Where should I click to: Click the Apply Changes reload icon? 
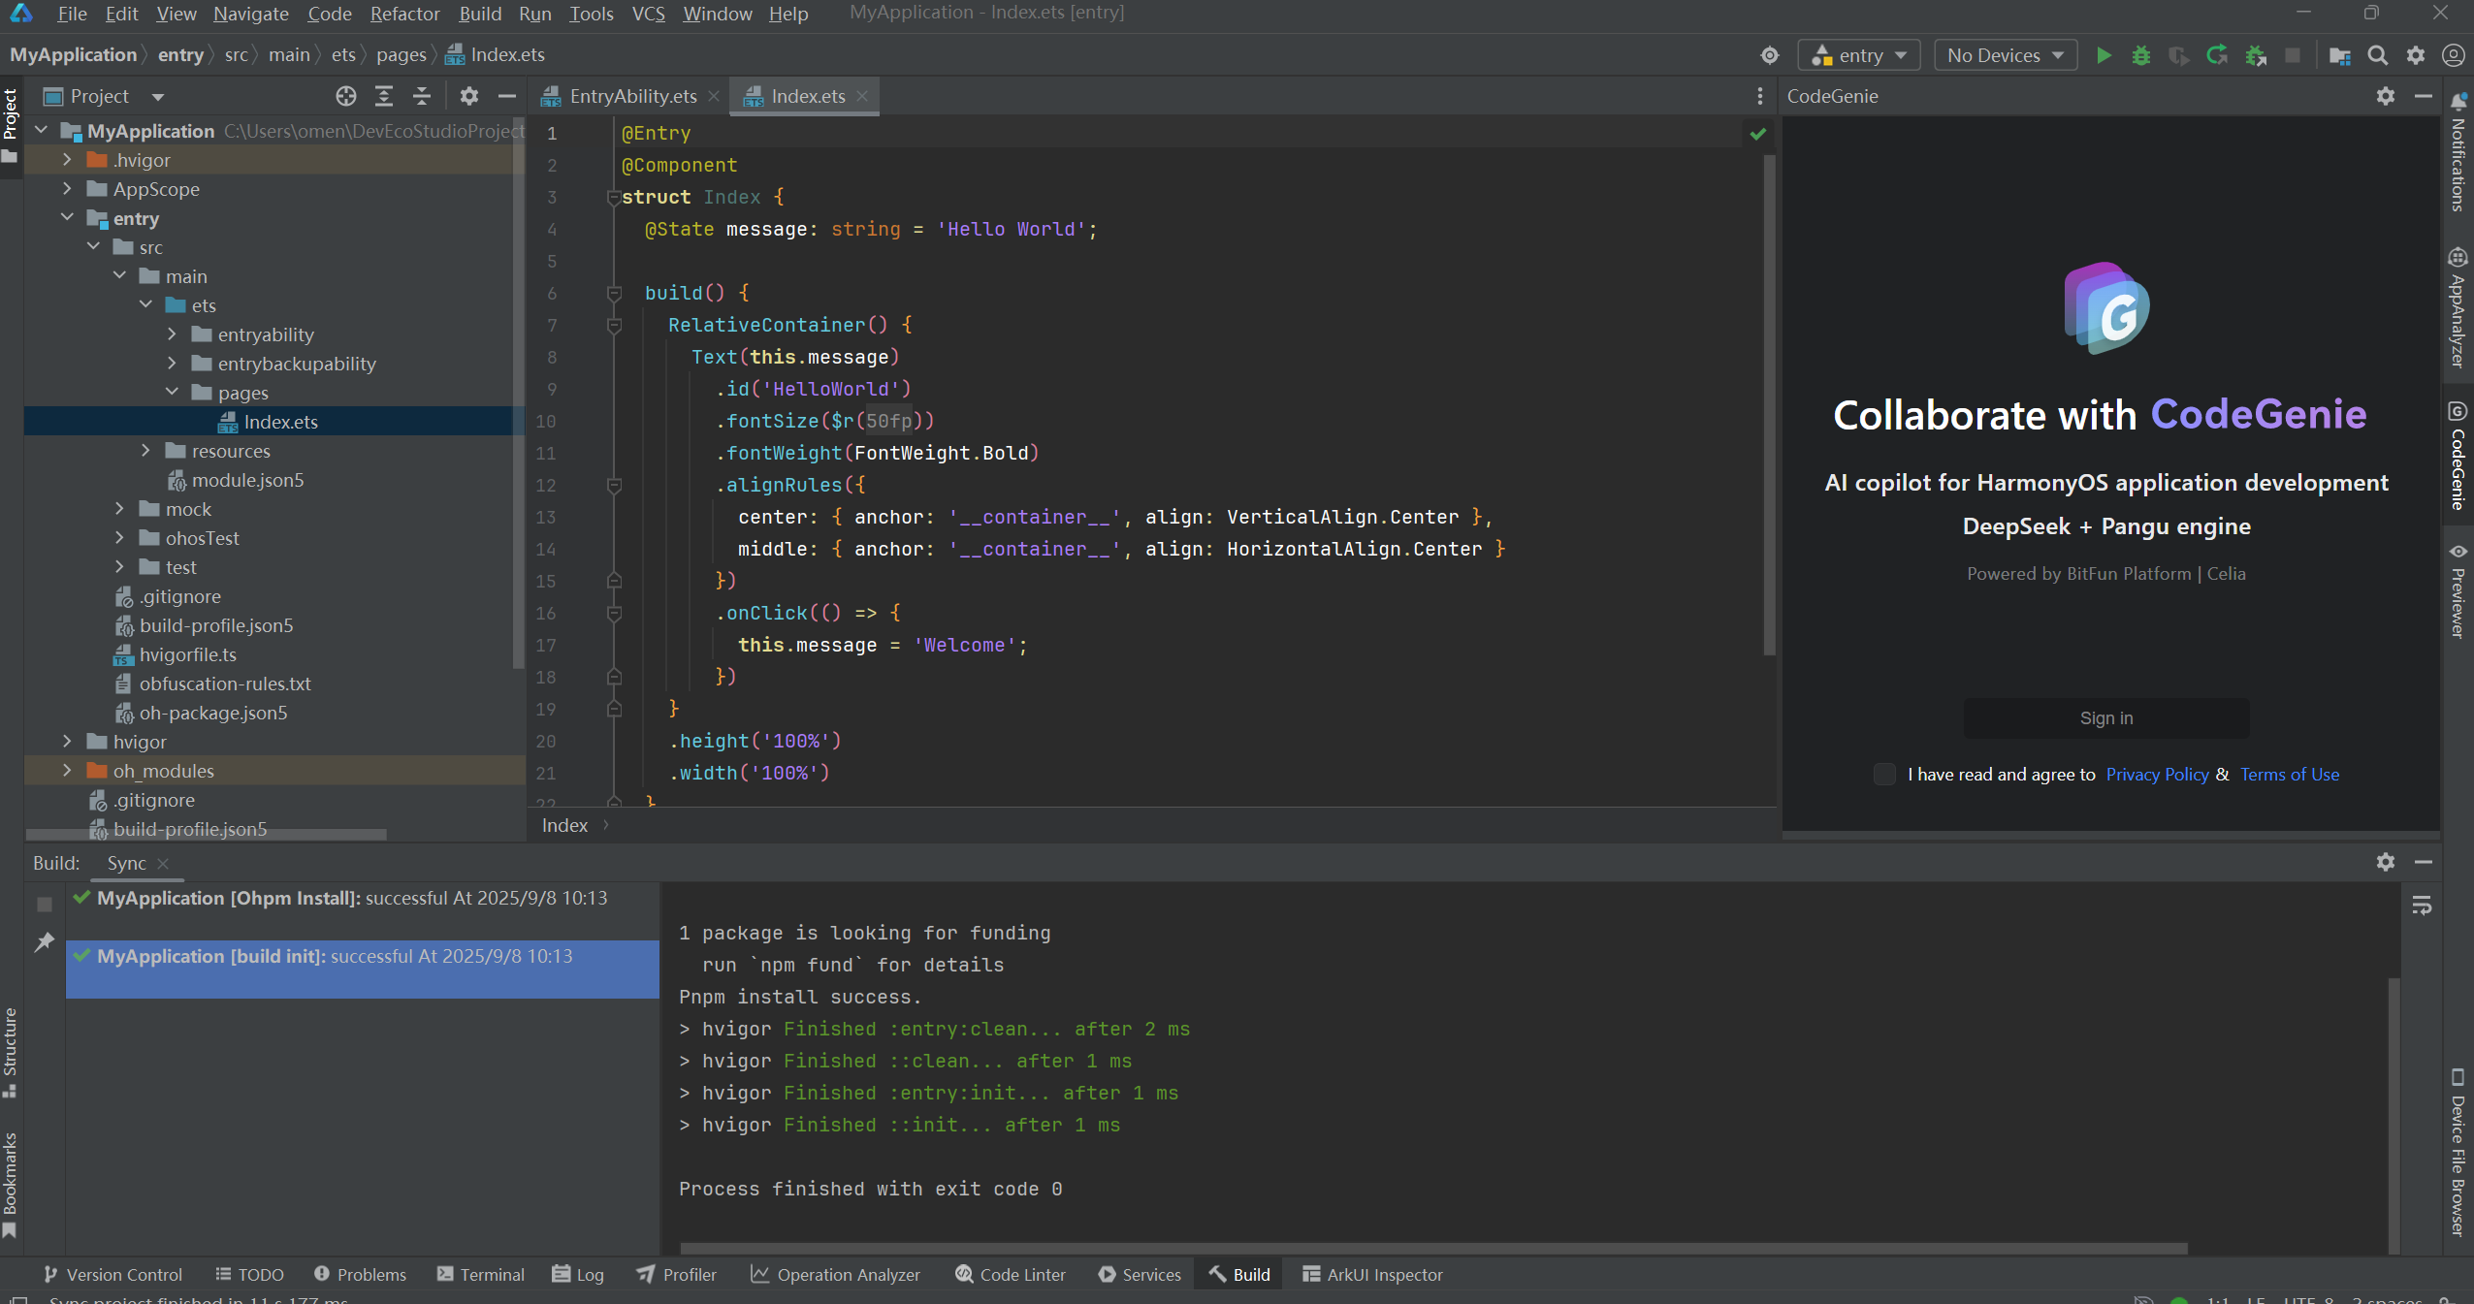click(x=2217, y=55)
